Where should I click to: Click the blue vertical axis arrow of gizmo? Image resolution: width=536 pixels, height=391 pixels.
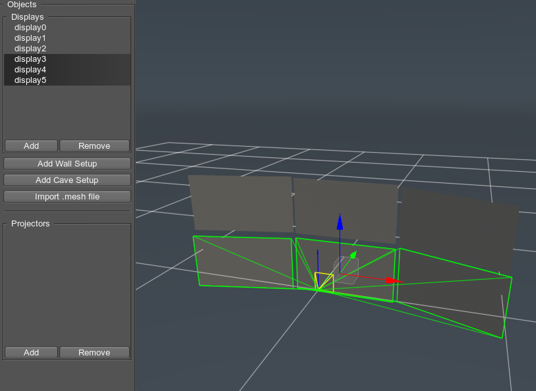(340, 221)
